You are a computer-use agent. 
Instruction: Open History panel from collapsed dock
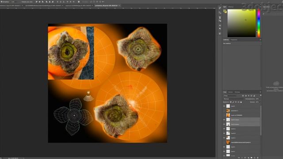(x=220, y=8)
